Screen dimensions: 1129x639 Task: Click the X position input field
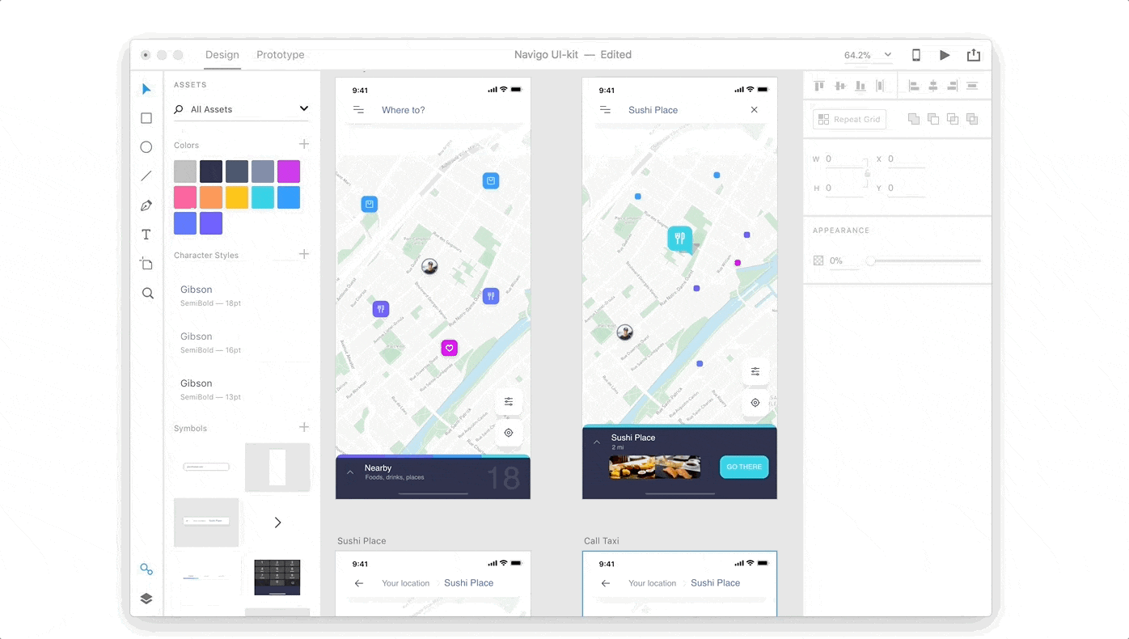pos(906,159)
